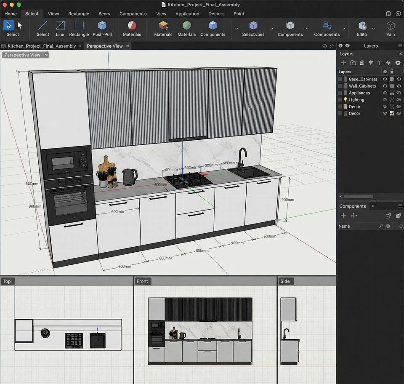
Task: Hide the Base_Cabinets layer with its first eye
Action: tap(385, 79)
